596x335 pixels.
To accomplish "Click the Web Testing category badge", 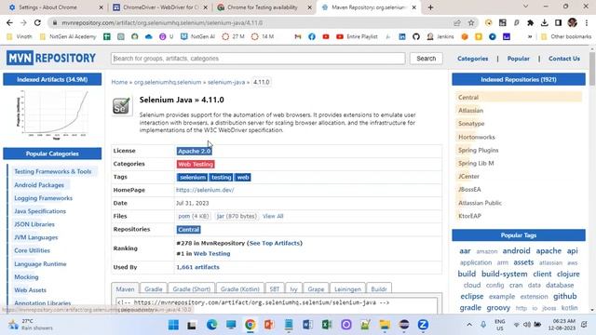I will [196, 164].
